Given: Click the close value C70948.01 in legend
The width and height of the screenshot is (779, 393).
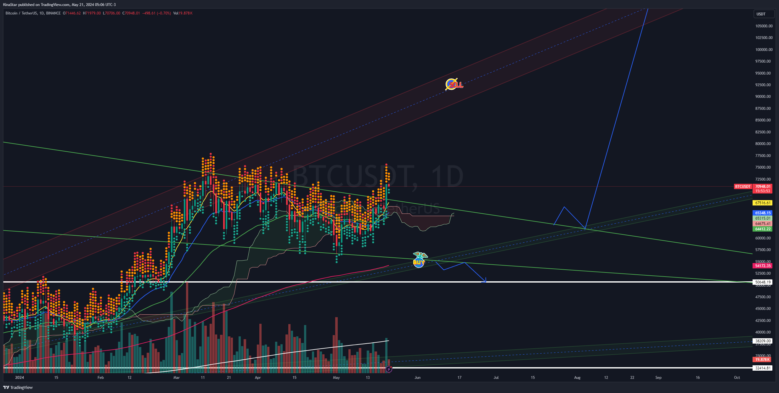Looking at the screenshot, I should point(131,13).
